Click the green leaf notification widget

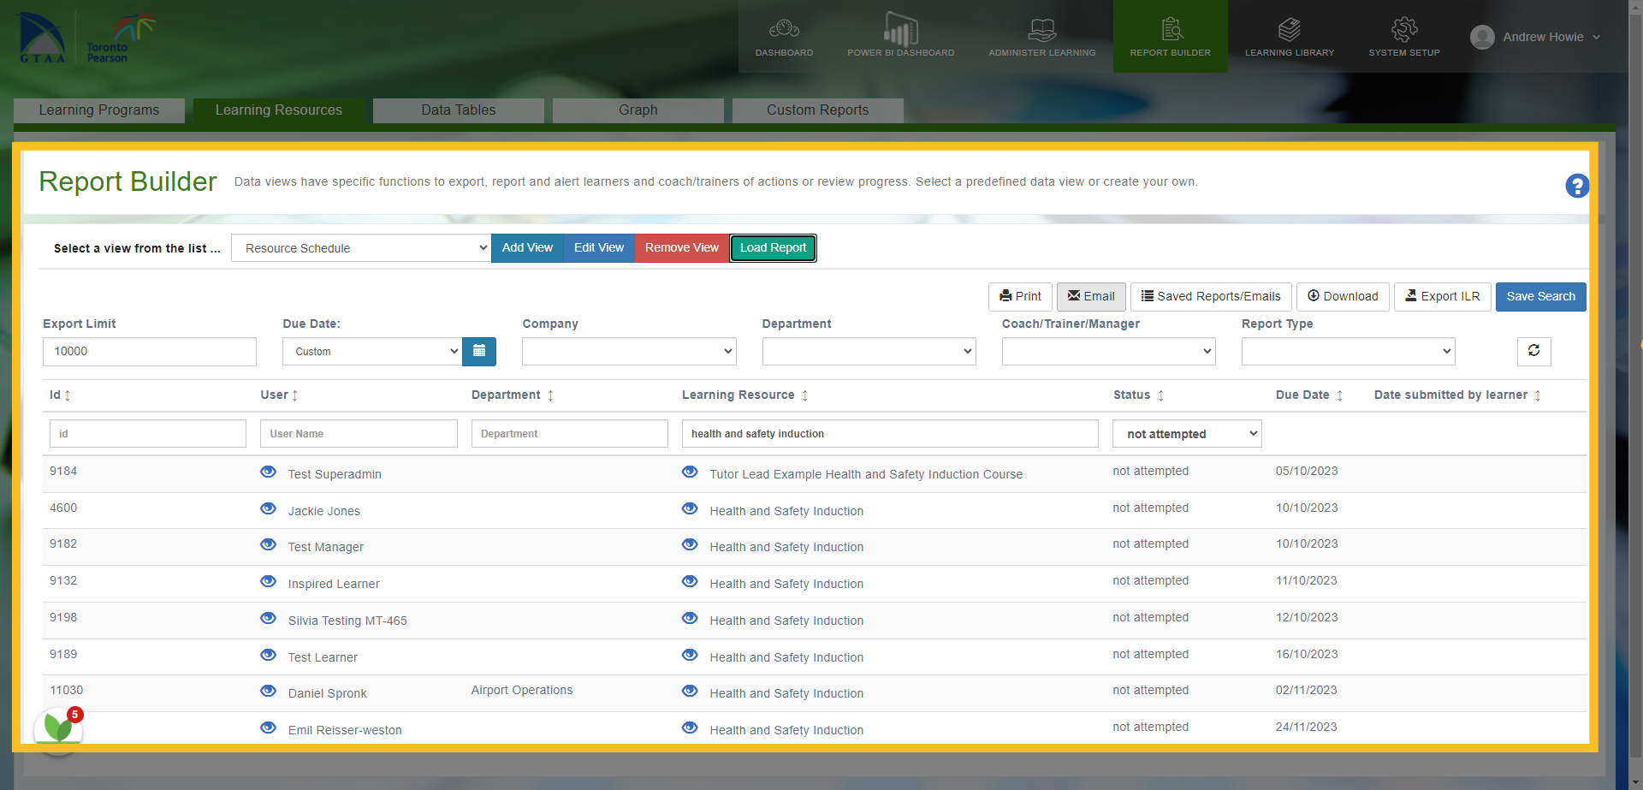tap(58, 729)
